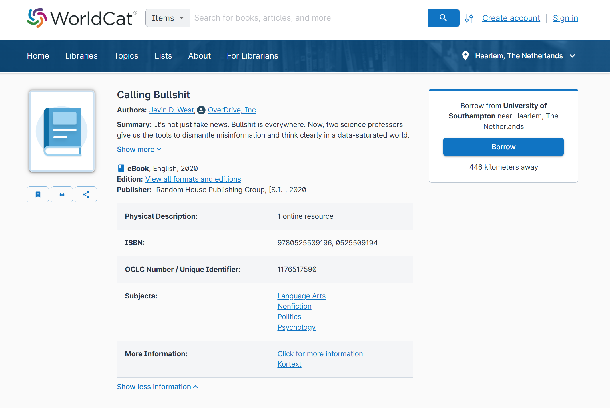This screenshot has height=408, width=610.
Task: Go to For Librarians menu
Action: tap(252, 56)
